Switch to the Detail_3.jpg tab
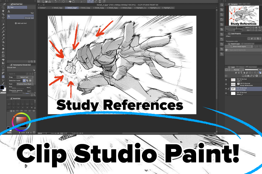This screenshot has width=262, height=174. pyautogui.click(x=86, y=8)
